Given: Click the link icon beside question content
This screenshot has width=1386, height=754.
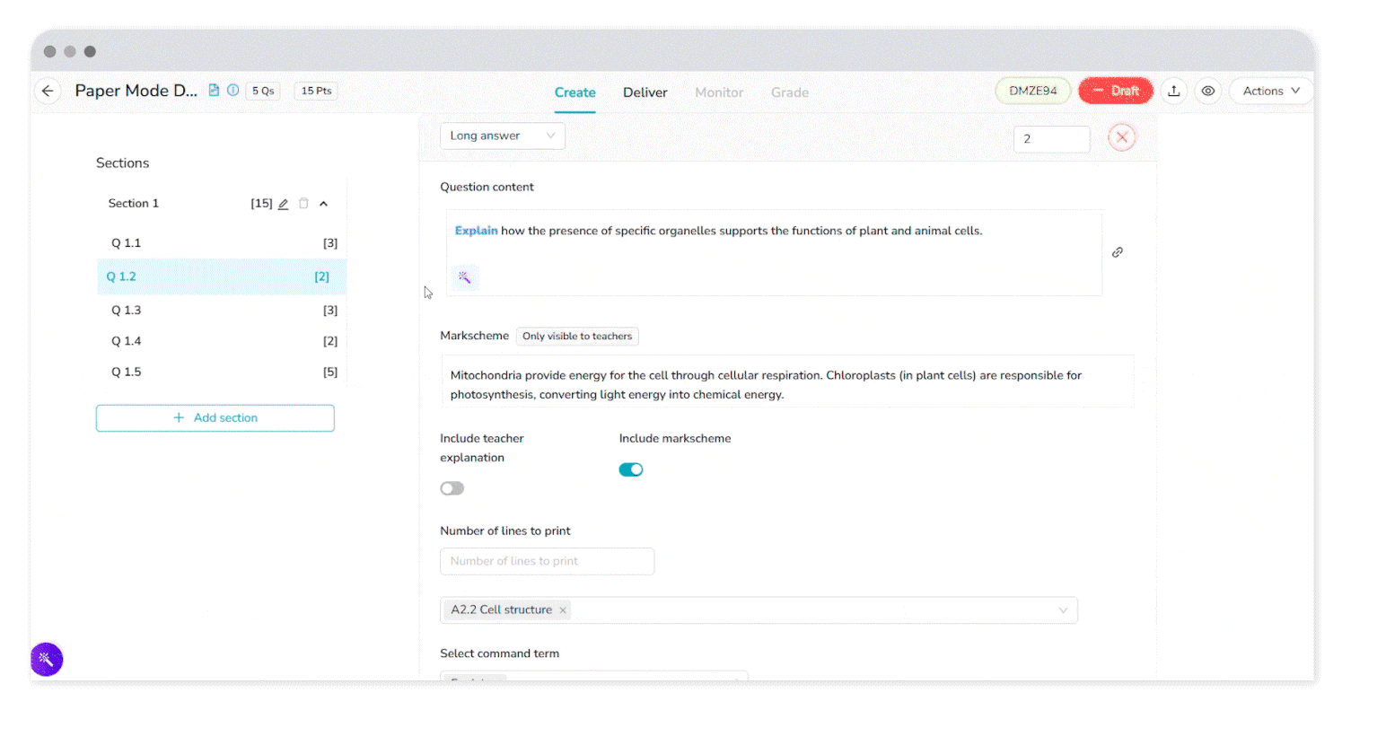Looking at the screenshot, I should coord(1118,252).
